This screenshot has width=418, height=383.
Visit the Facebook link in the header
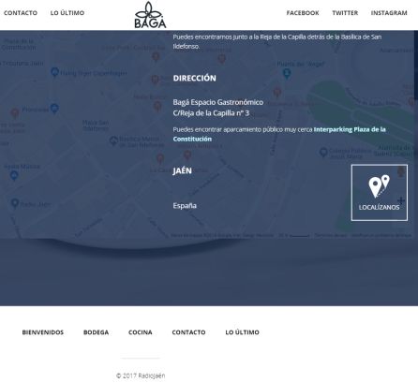tap(303, 13)
